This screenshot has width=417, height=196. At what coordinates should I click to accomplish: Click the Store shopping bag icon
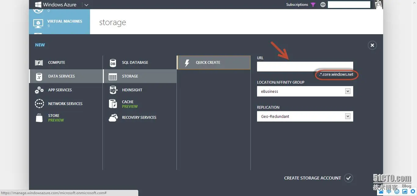coord(39,118)
